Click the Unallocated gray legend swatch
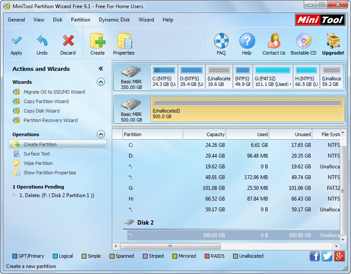351x274 pixels. [235, 256]
